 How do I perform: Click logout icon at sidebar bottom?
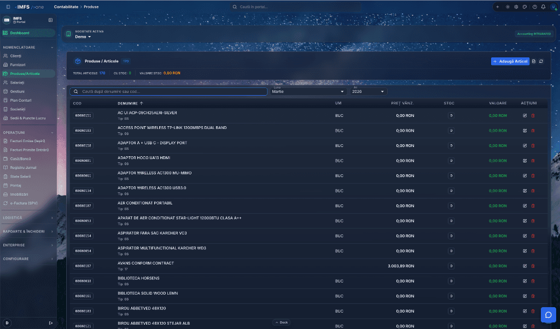51,323
